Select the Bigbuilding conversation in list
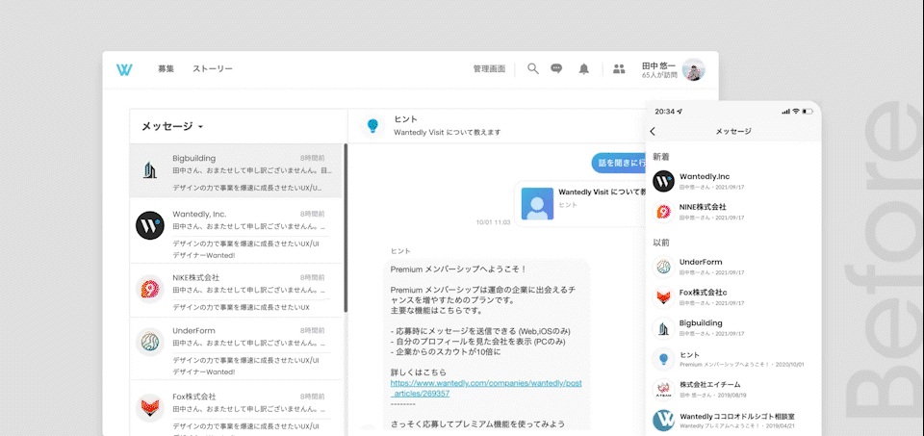This screenshot has width=924, height=436. pos(237,171)
